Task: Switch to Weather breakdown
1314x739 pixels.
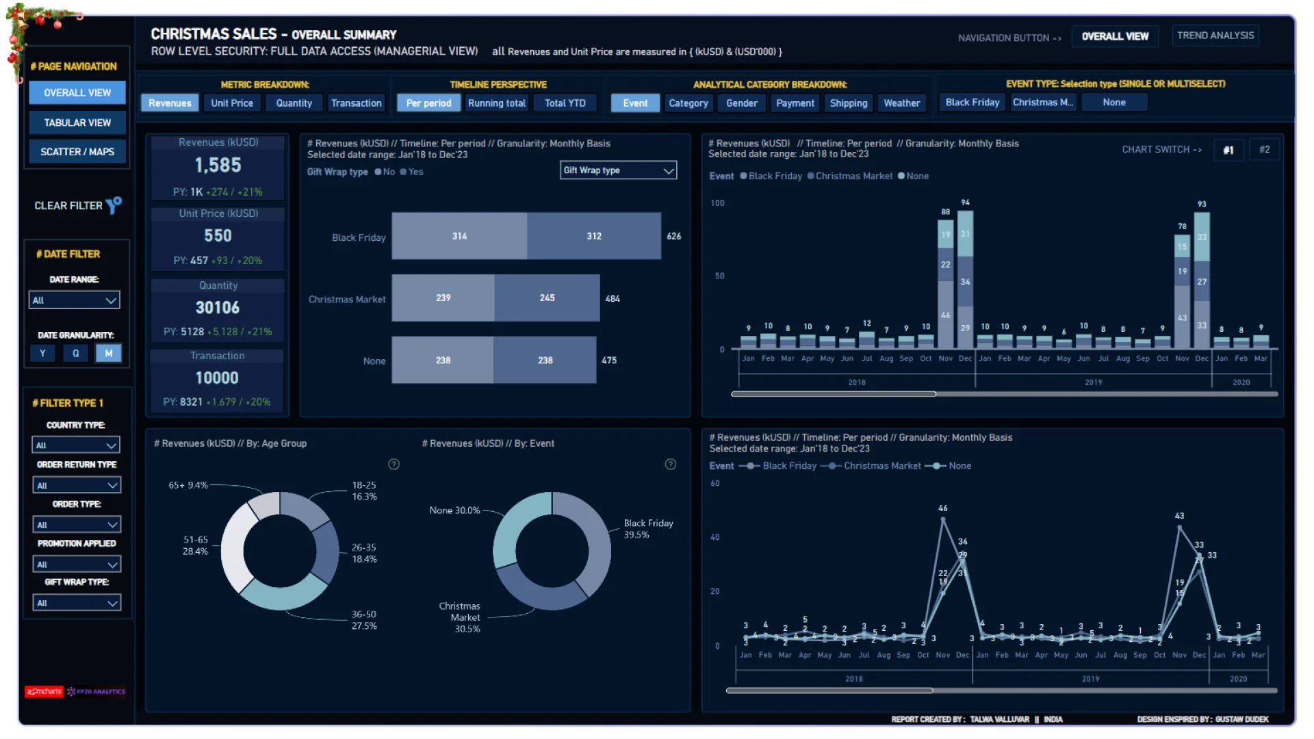Action: point(902,103)
